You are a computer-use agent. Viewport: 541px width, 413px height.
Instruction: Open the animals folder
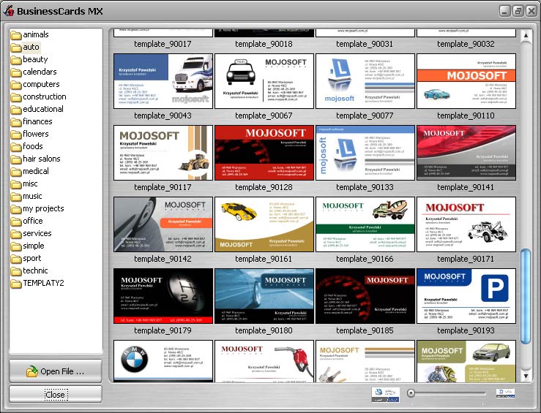click(x=30, y=34)
